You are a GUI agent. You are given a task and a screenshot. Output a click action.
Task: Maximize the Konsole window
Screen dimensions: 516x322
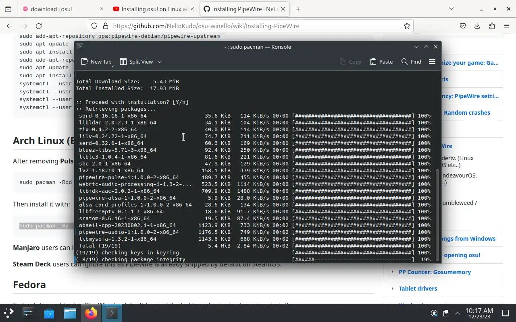[426, 47]
